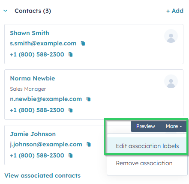Image resolution: width=189 pixels, height=184 pixels.
Task: Open Norma Newbie's contact record
Action: pyautogui.click(x=33, y=78)
